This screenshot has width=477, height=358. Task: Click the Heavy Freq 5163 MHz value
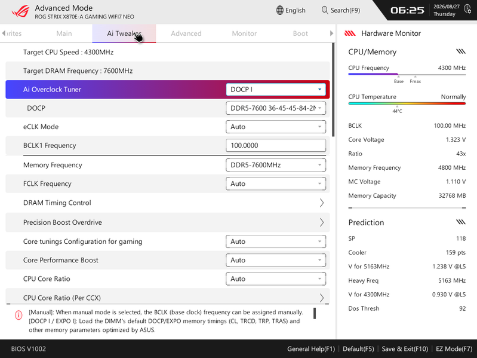[452, 281]
